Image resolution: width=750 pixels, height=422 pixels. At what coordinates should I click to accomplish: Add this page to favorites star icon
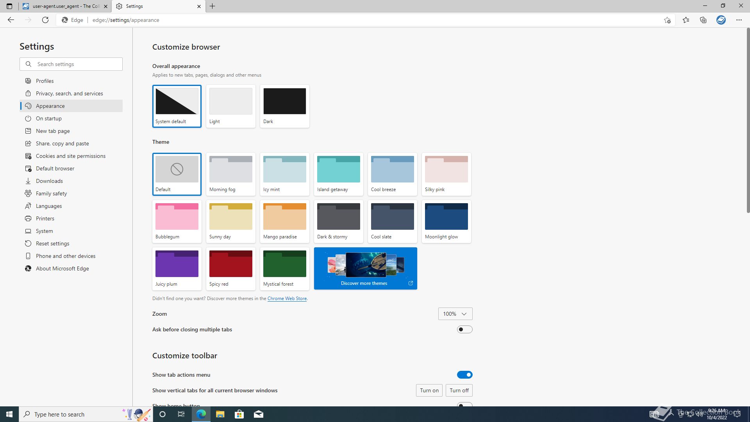[x=667, y=20]
